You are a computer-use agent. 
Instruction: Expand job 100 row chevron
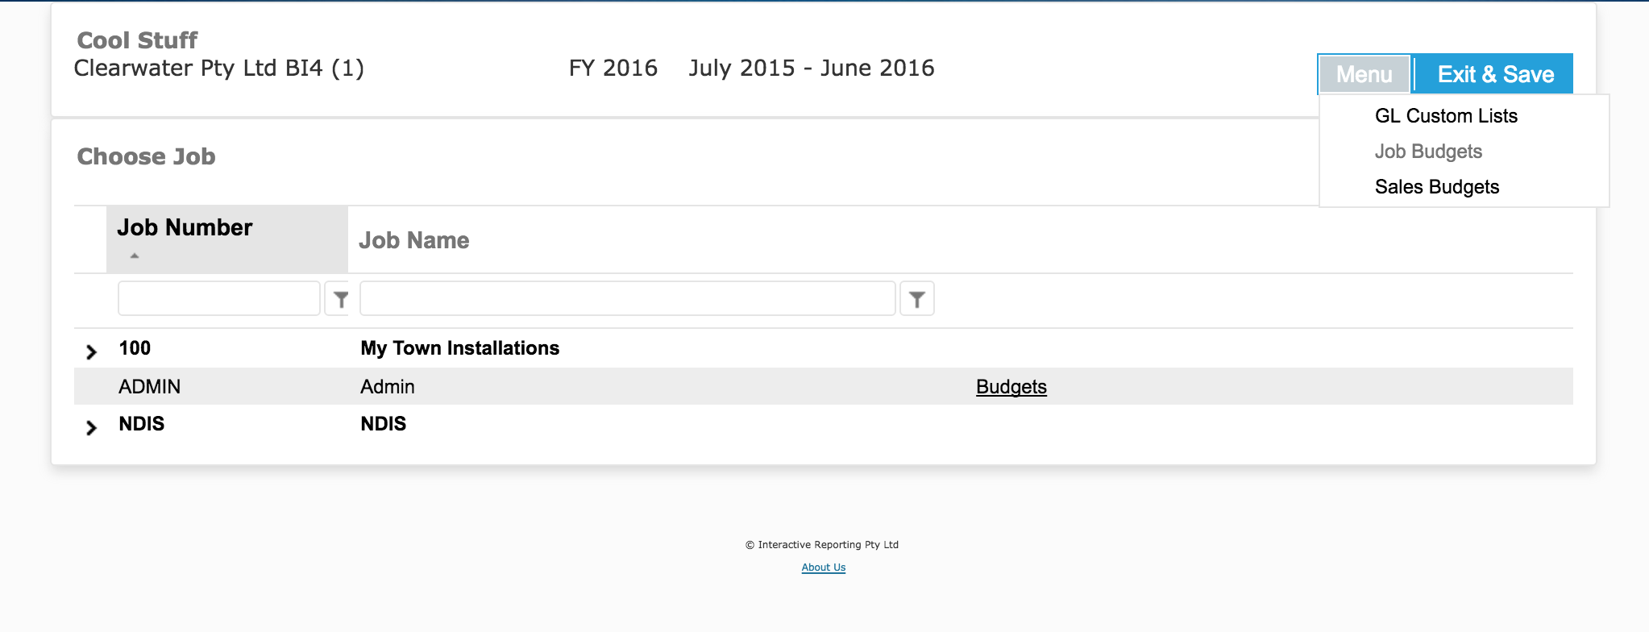pos(91,351)
